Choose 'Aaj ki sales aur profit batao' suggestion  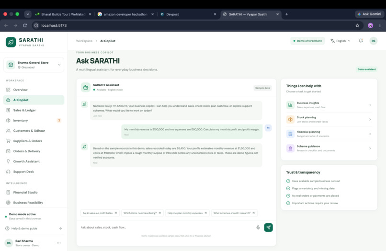[x=100, y=213]
